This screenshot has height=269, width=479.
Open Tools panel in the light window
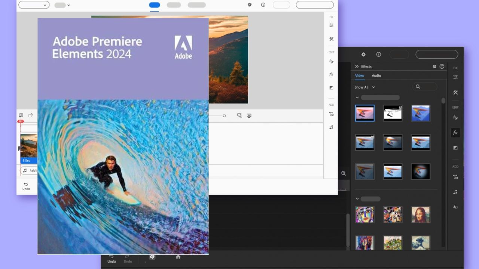point(331,39)
